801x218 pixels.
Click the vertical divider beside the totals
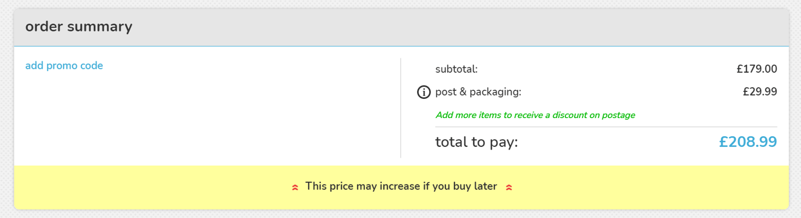(x=400, y=108)
